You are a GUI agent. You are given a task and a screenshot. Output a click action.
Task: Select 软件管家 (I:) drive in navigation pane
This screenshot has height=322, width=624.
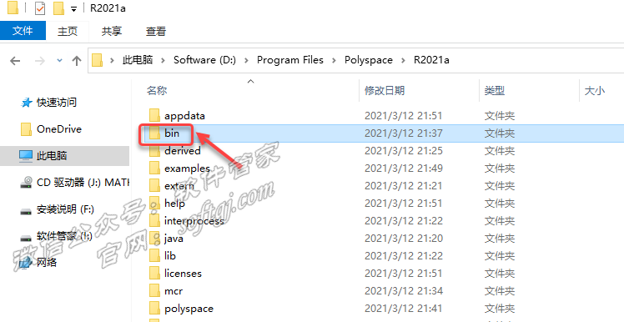[x=64, y=236]
